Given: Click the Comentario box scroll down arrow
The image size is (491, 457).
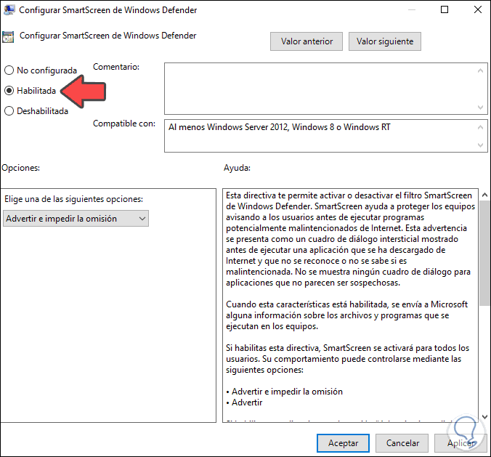Looking at the screenshot, I should pos(480,107).
